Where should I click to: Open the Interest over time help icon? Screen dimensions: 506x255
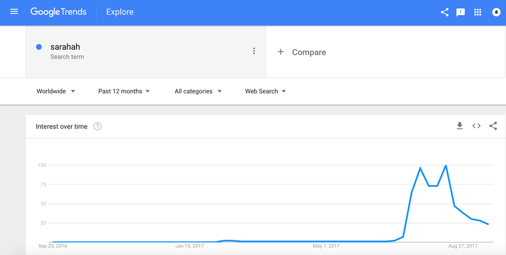(98, 126)
